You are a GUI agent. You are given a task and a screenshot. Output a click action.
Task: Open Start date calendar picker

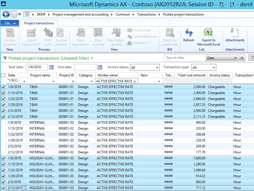pos(51,67)
